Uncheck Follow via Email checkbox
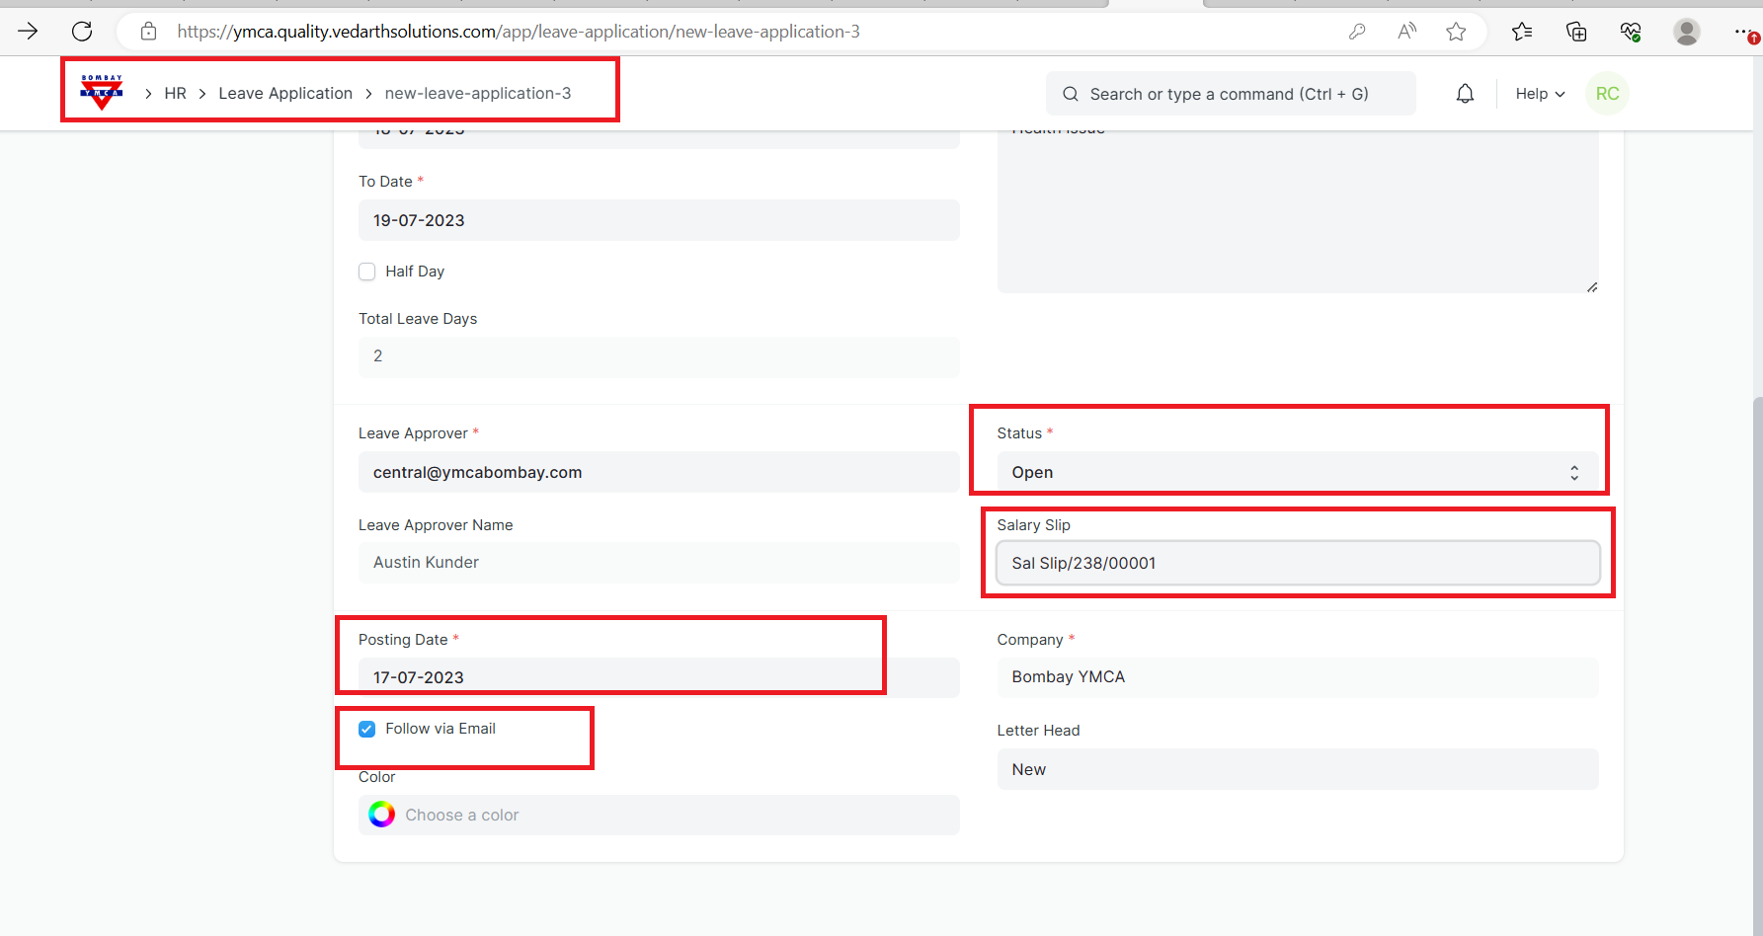Screen dimensions: 1763x936 367,729
